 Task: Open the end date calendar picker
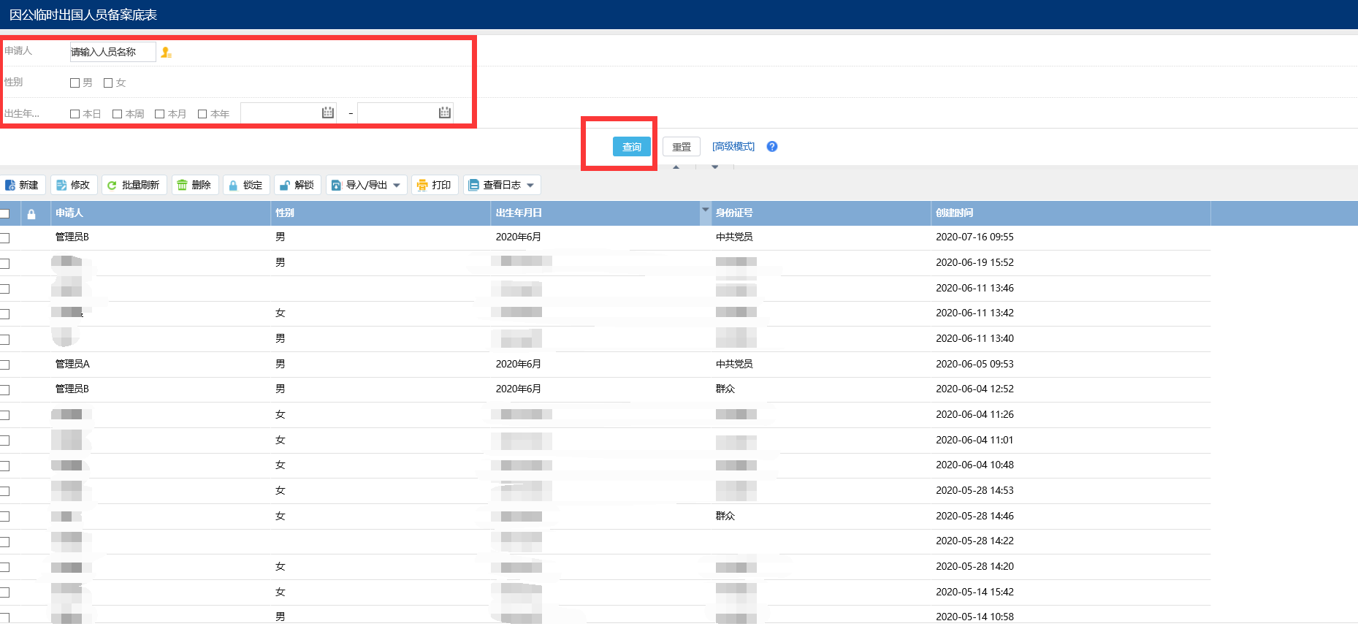444,113
